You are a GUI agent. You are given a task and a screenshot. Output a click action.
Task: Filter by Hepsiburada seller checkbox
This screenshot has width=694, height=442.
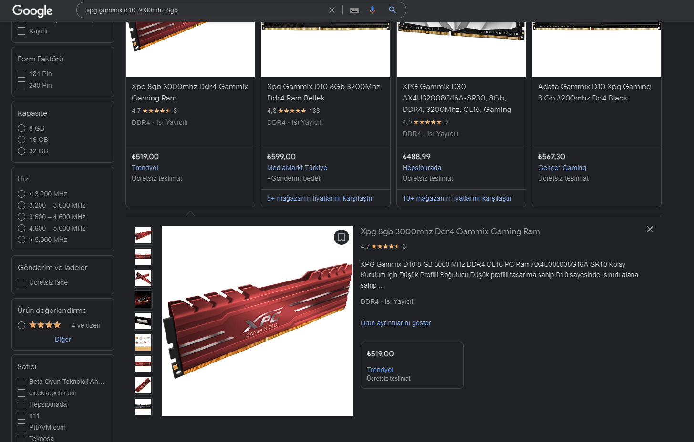[21, 404]
